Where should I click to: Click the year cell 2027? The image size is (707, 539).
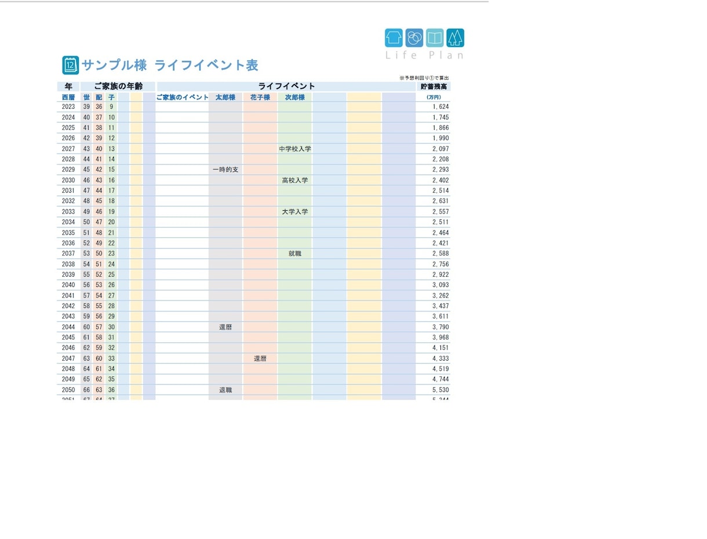click(x=68, y=149)
